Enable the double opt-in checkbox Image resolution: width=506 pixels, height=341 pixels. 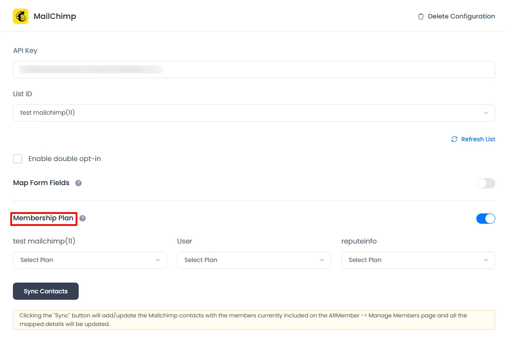pos(18,159)
